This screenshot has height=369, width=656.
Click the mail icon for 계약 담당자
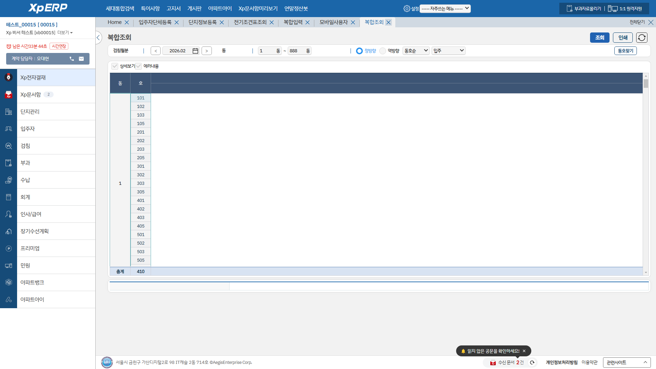(81, 59)
